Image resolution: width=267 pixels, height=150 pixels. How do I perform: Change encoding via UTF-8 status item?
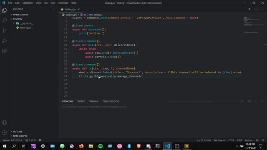tap(231, 140)
